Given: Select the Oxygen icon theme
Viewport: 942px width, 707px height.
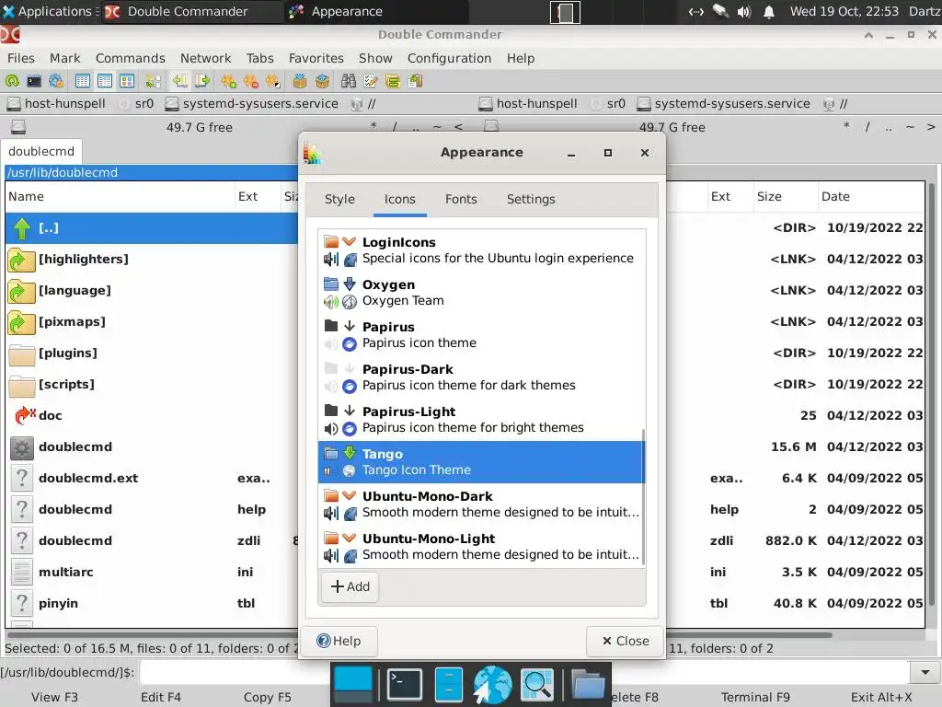Looking at the screenshot, I should point(480,293).
